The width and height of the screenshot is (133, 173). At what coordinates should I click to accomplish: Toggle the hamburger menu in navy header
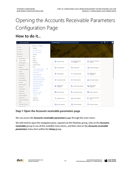[18, 43]
